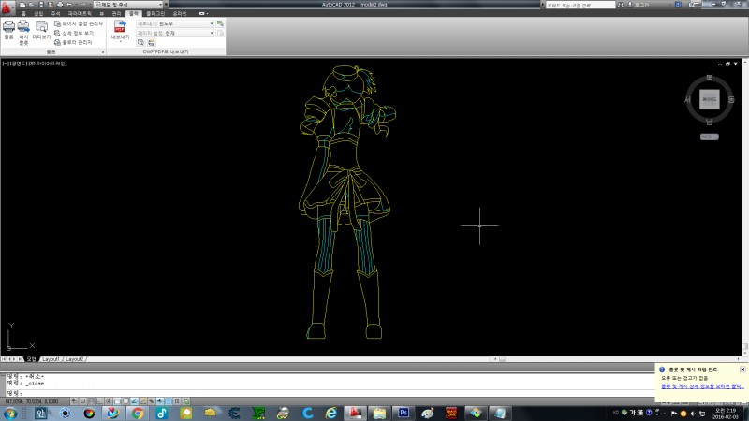749x421 pixels.
Task: Switch to the Home (홈) ribbon tab
Action: (x=24, y=14)
